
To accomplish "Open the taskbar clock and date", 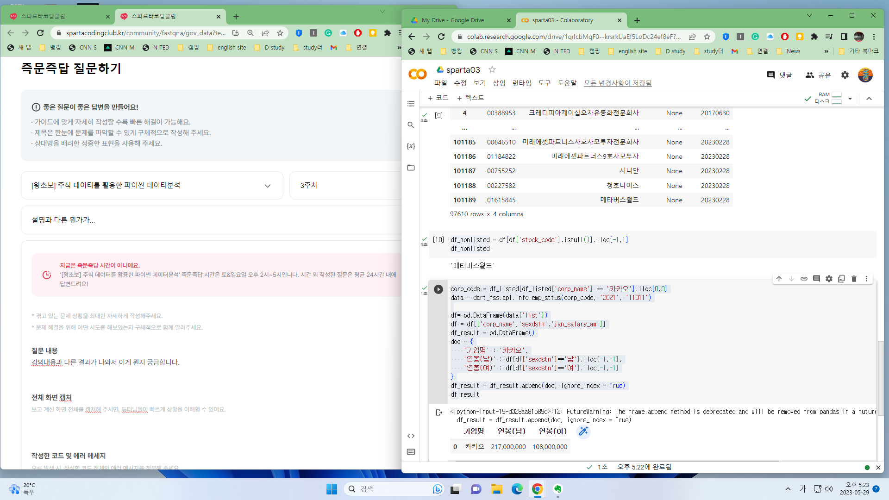I will pos(854,489).
